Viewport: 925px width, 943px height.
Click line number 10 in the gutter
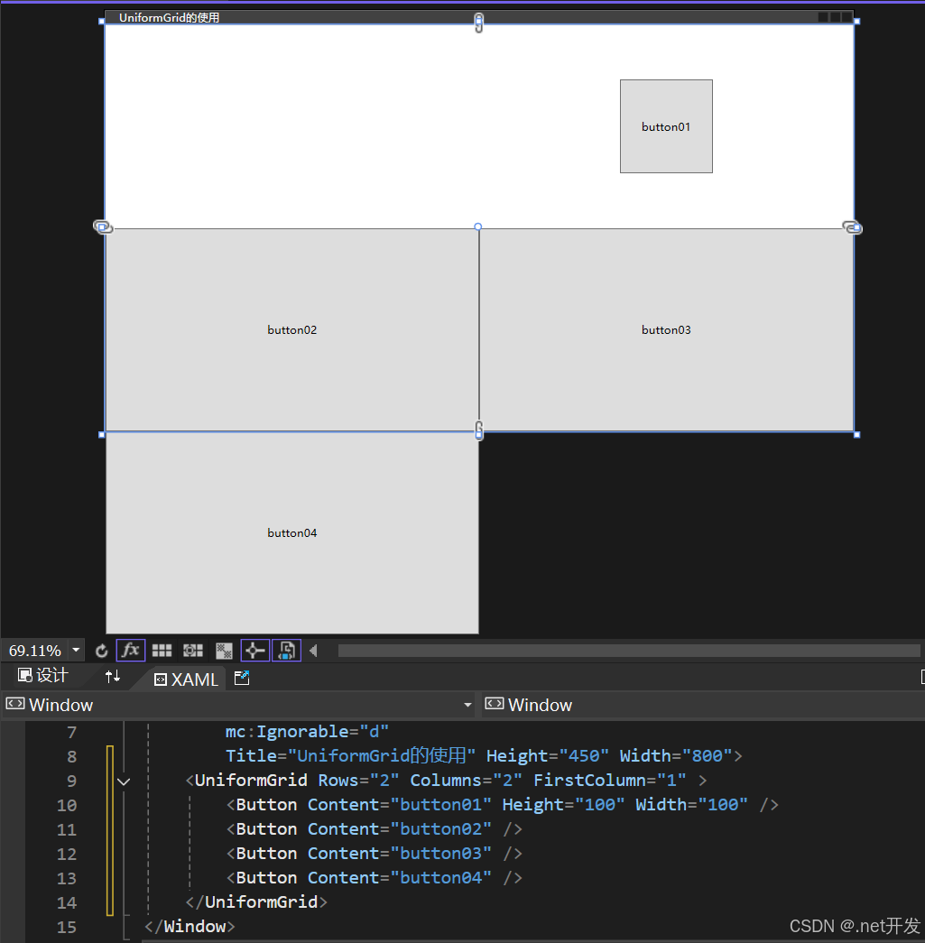(x=67, y=806)
